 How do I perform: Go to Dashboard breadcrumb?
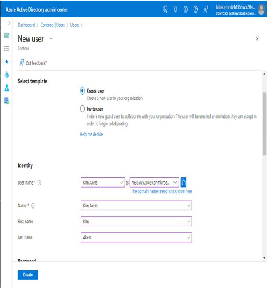pos(26,25)
